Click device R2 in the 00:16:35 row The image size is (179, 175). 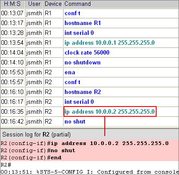[48, 112]
